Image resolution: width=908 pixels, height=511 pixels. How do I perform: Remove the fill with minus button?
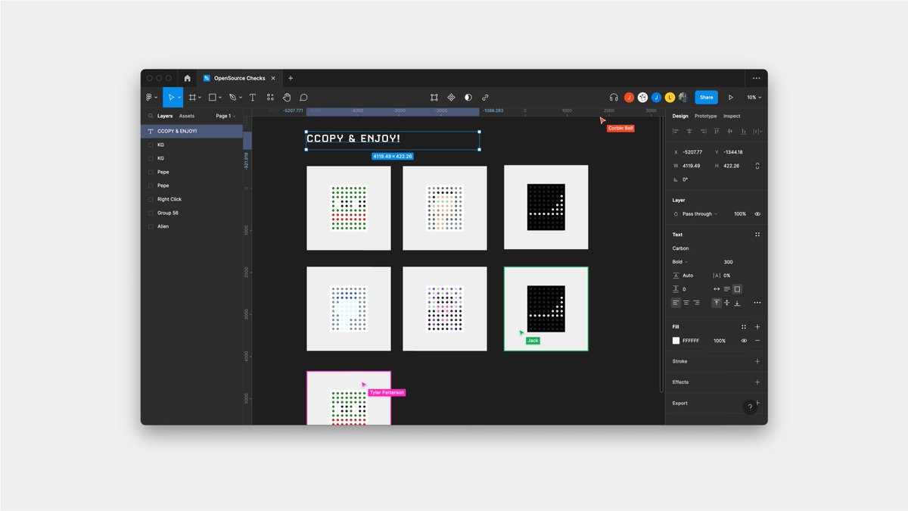[x=757, y=341]
